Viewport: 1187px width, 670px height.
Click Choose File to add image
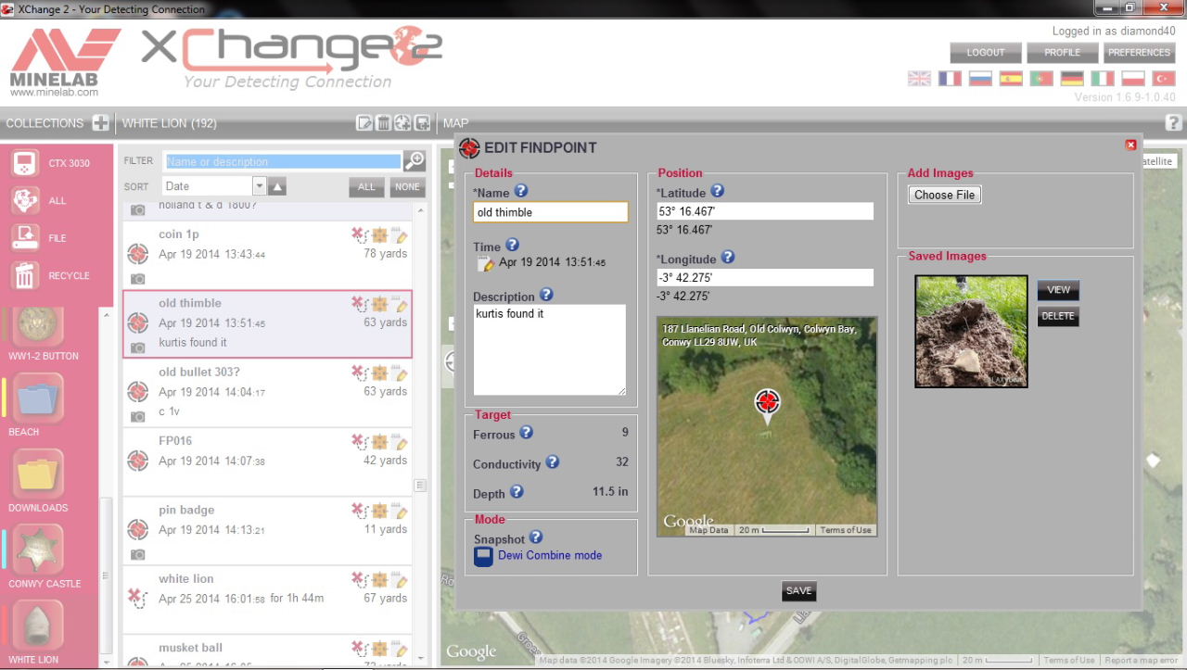pyautogui.click(x=945, y=195)
